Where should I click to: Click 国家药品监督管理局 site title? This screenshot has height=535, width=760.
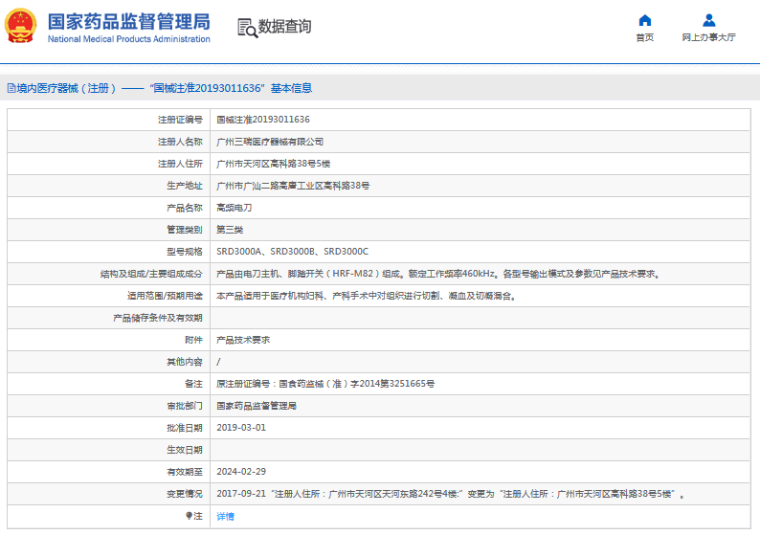coord(129,22)
